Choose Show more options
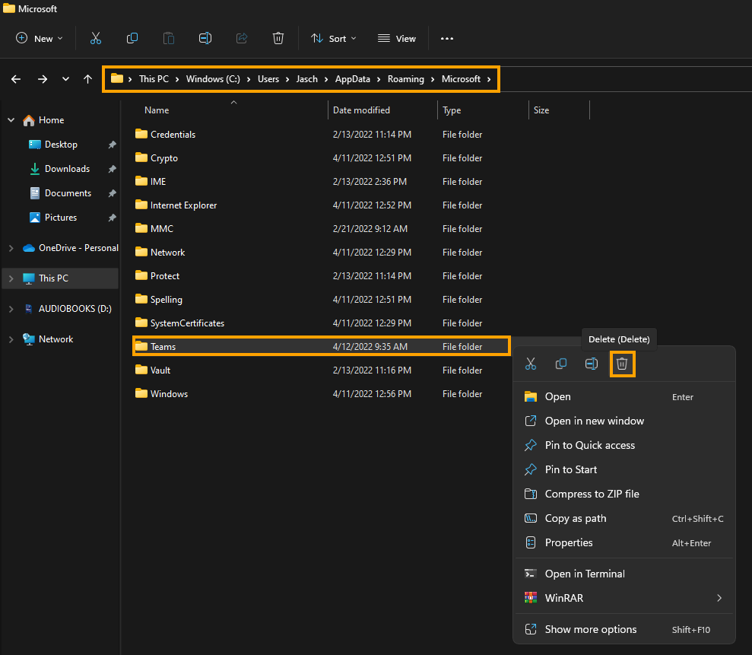Viewport: 752px width, 655px height. [x=624, y=630]
